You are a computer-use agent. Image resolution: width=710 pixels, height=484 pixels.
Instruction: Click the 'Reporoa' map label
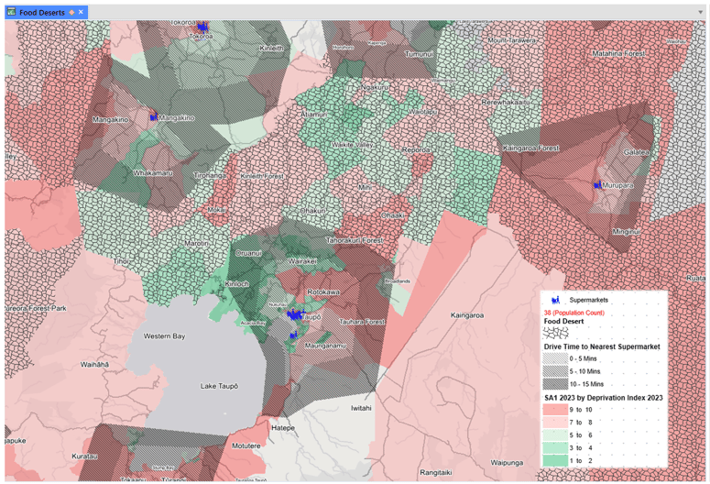416,150
